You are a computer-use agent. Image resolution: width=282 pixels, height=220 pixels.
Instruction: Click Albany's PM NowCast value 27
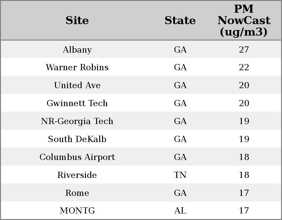(244, 50)
